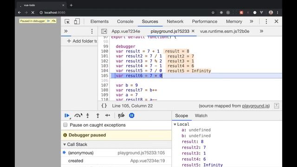This screenshot has width=297, height=167.
Task: Resume from the Paused in debugger overlay
Action: 48,21
